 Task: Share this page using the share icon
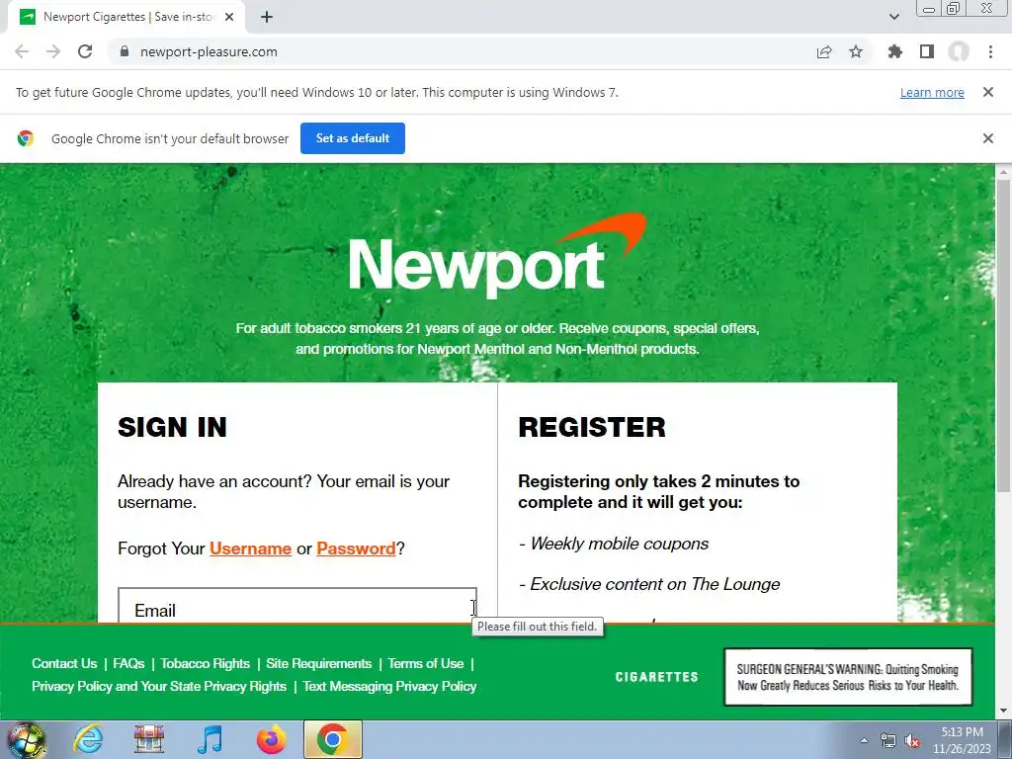(824, 51)
